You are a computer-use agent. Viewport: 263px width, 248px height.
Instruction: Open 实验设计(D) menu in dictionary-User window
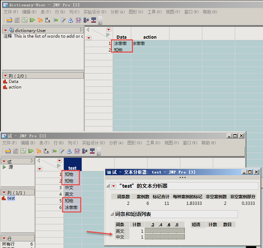click(x=95, y=12)
